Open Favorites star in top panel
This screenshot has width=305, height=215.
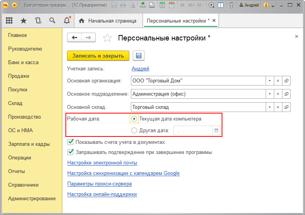(x=23, y=21)
